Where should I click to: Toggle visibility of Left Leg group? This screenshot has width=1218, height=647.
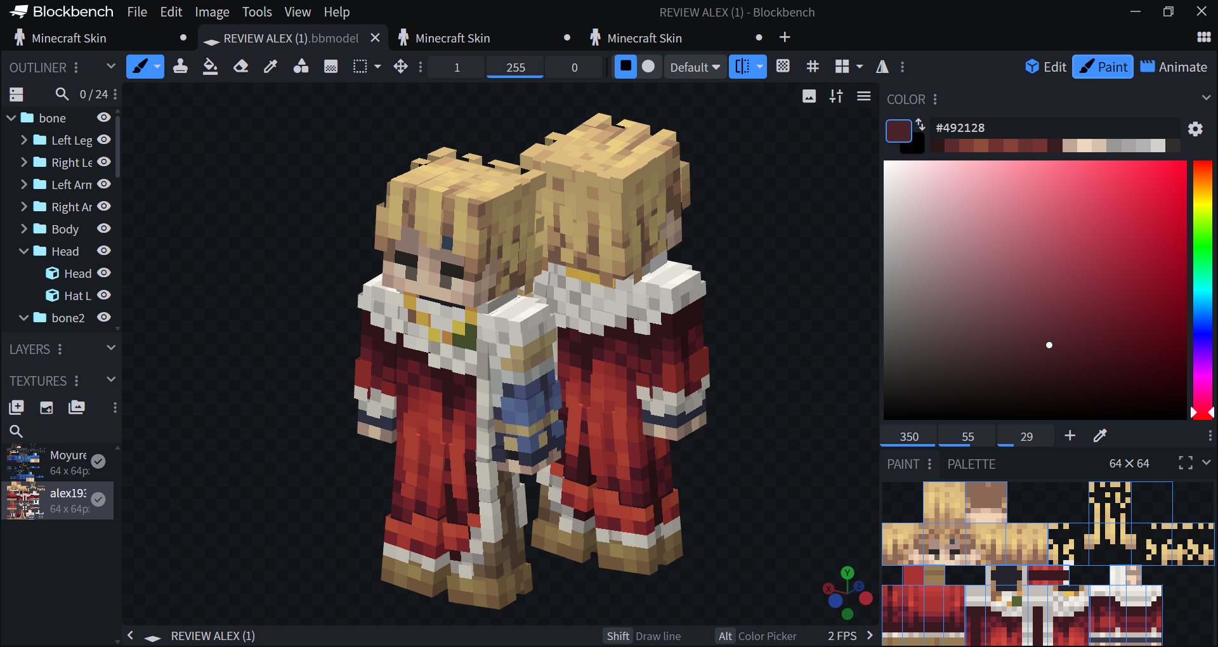point(104,140)
